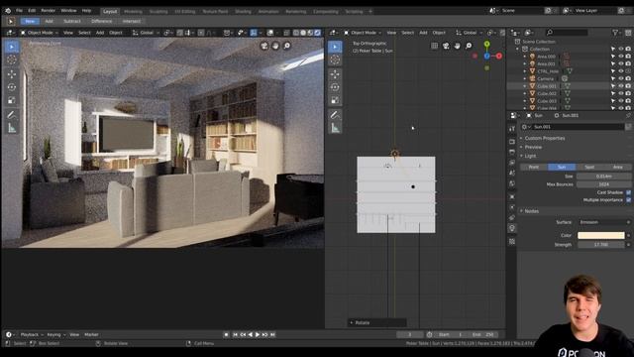Select the Move tool in right viewport
The height and width of the screenshot is (357, 634).
[335, 74]
